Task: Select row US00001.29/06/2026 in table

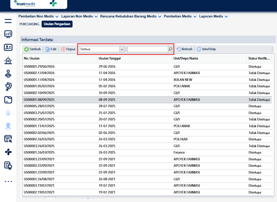Action: [x=147, y=67]
